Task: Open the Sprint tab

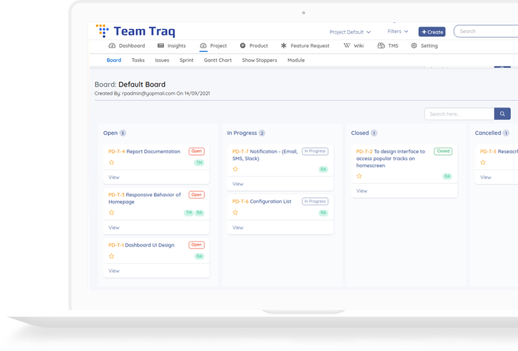Action: click(x=187, y=60)
